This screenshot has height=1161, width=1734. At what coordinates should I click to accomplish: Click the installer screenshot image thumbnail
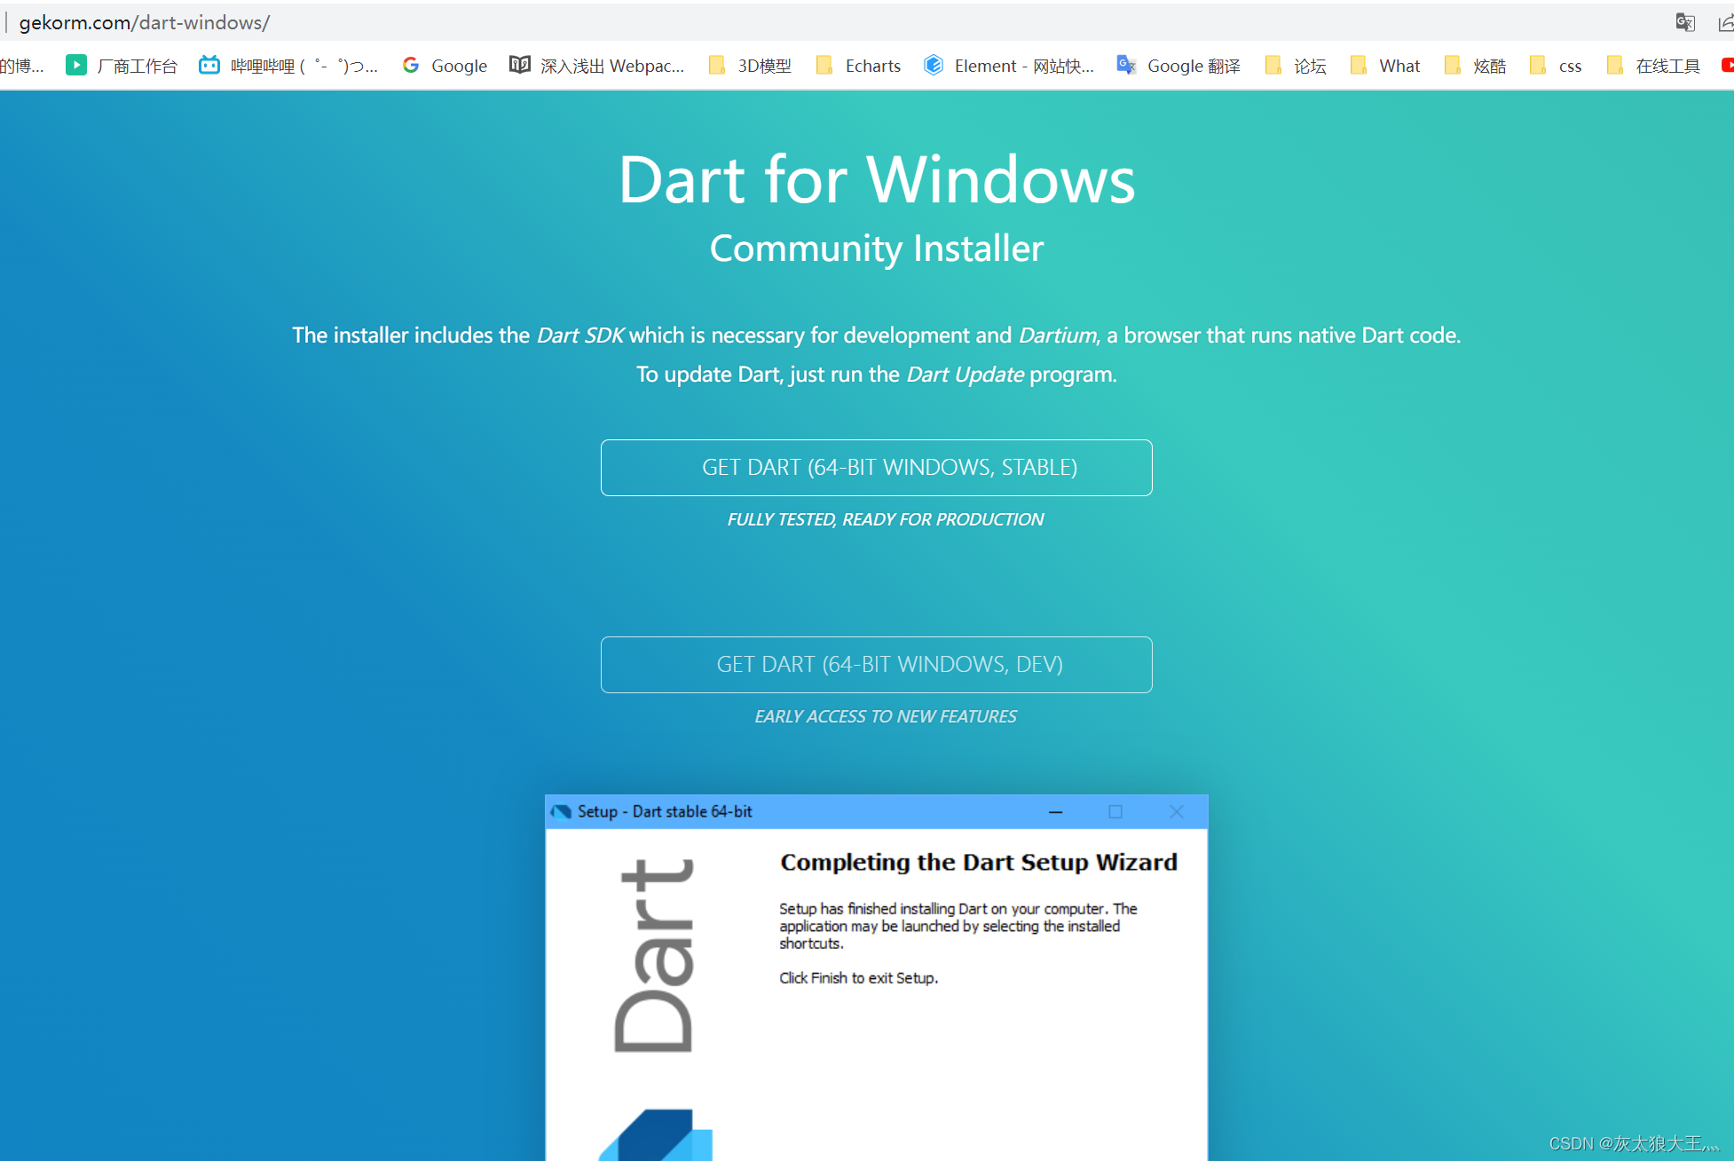(x=877, y=977)
